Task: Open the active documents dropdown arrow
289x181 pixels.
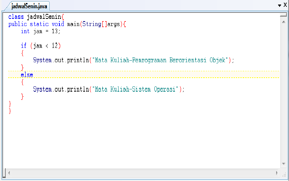Action: pyautogui.click(x=280, y=6)
